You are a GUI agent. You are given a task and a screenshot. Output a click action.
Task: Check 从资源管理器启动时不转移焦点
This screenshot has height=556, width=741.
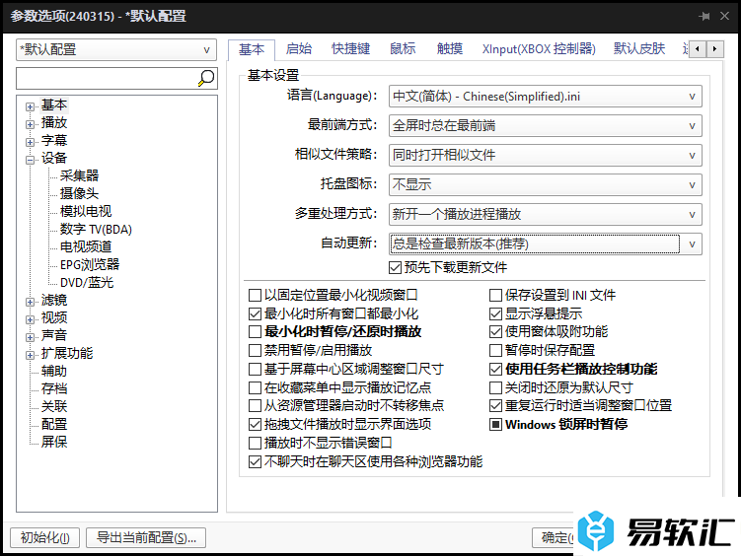(x=255, y=405)
